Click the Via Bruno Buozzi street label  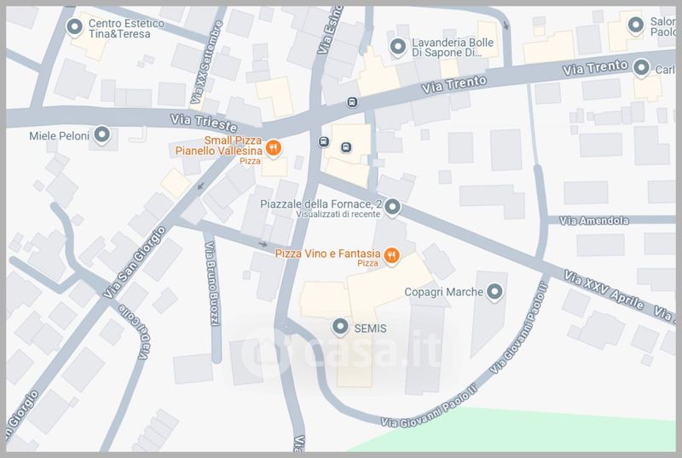click(x=212, y=283)
